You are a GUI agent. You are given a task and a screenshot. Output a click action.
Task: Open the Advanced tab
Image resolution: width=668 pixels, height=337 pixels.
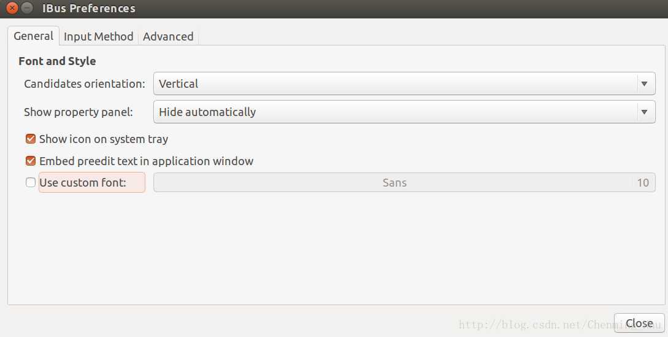pyautogui.click(x=168, y=37)
